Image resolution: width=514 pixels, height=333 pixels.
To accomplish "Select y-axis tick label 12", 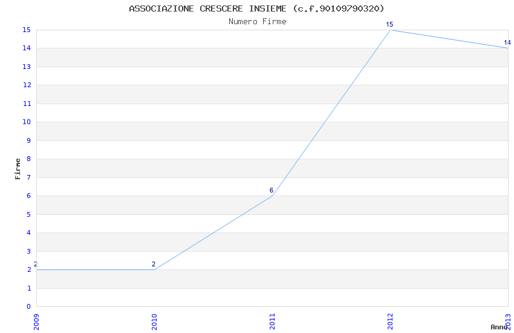I will 27,85.
